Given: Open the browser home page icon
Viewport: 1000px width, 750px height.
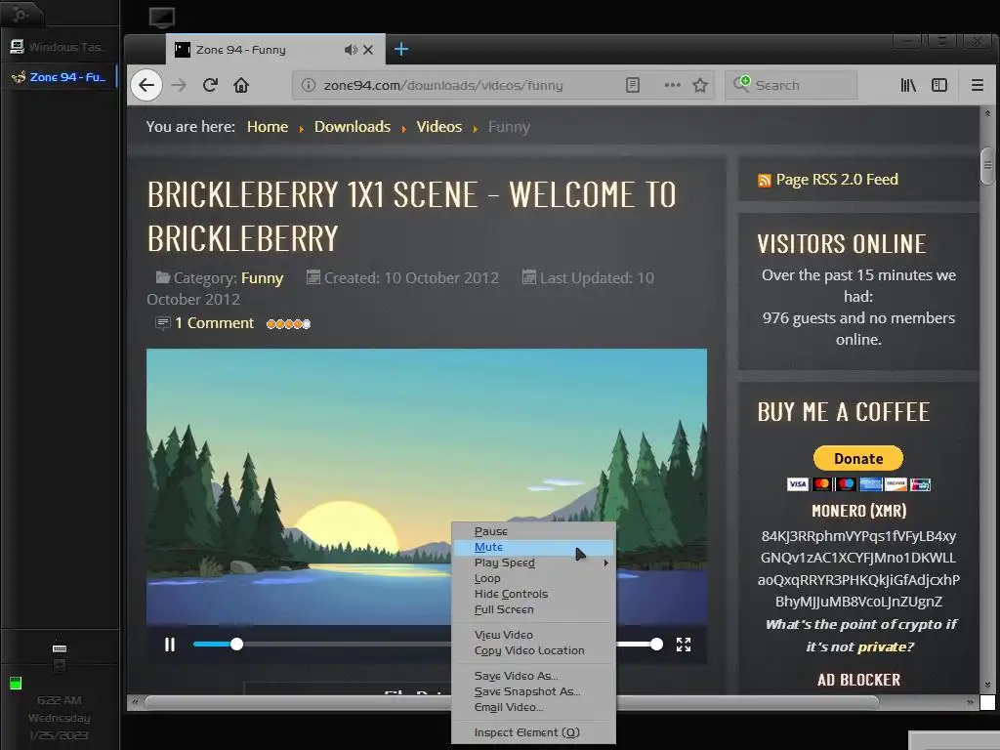Looking at the screenshot, I should coord(241,85).
